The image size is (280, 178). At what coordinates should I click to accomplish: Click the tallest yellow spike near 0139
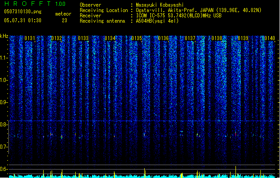(x=236, y=172)
